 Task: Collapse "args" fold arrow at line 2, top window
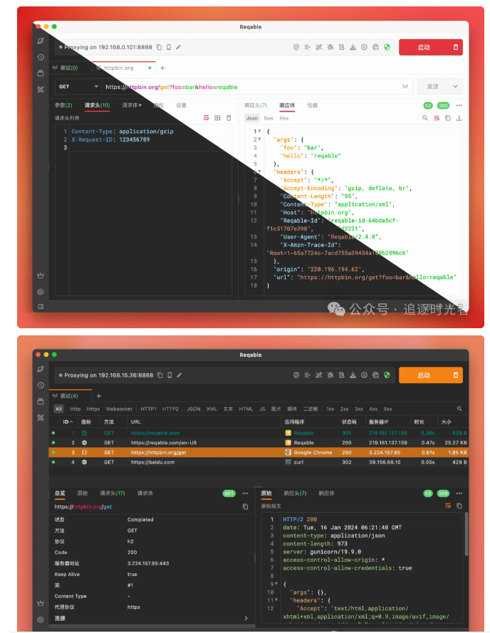259,140
